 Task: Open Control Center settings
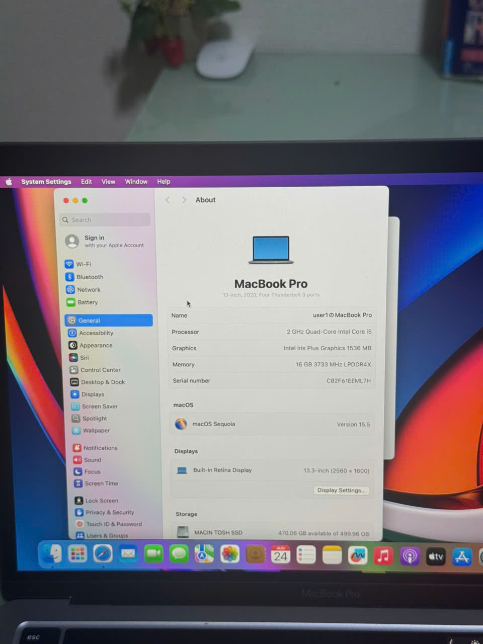pyautogui.click(x=95, y=370)
